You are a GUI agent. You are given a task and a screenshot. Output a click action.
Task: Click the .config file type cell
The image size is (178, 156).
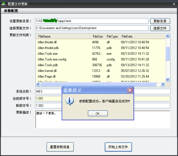click(110, 59)
